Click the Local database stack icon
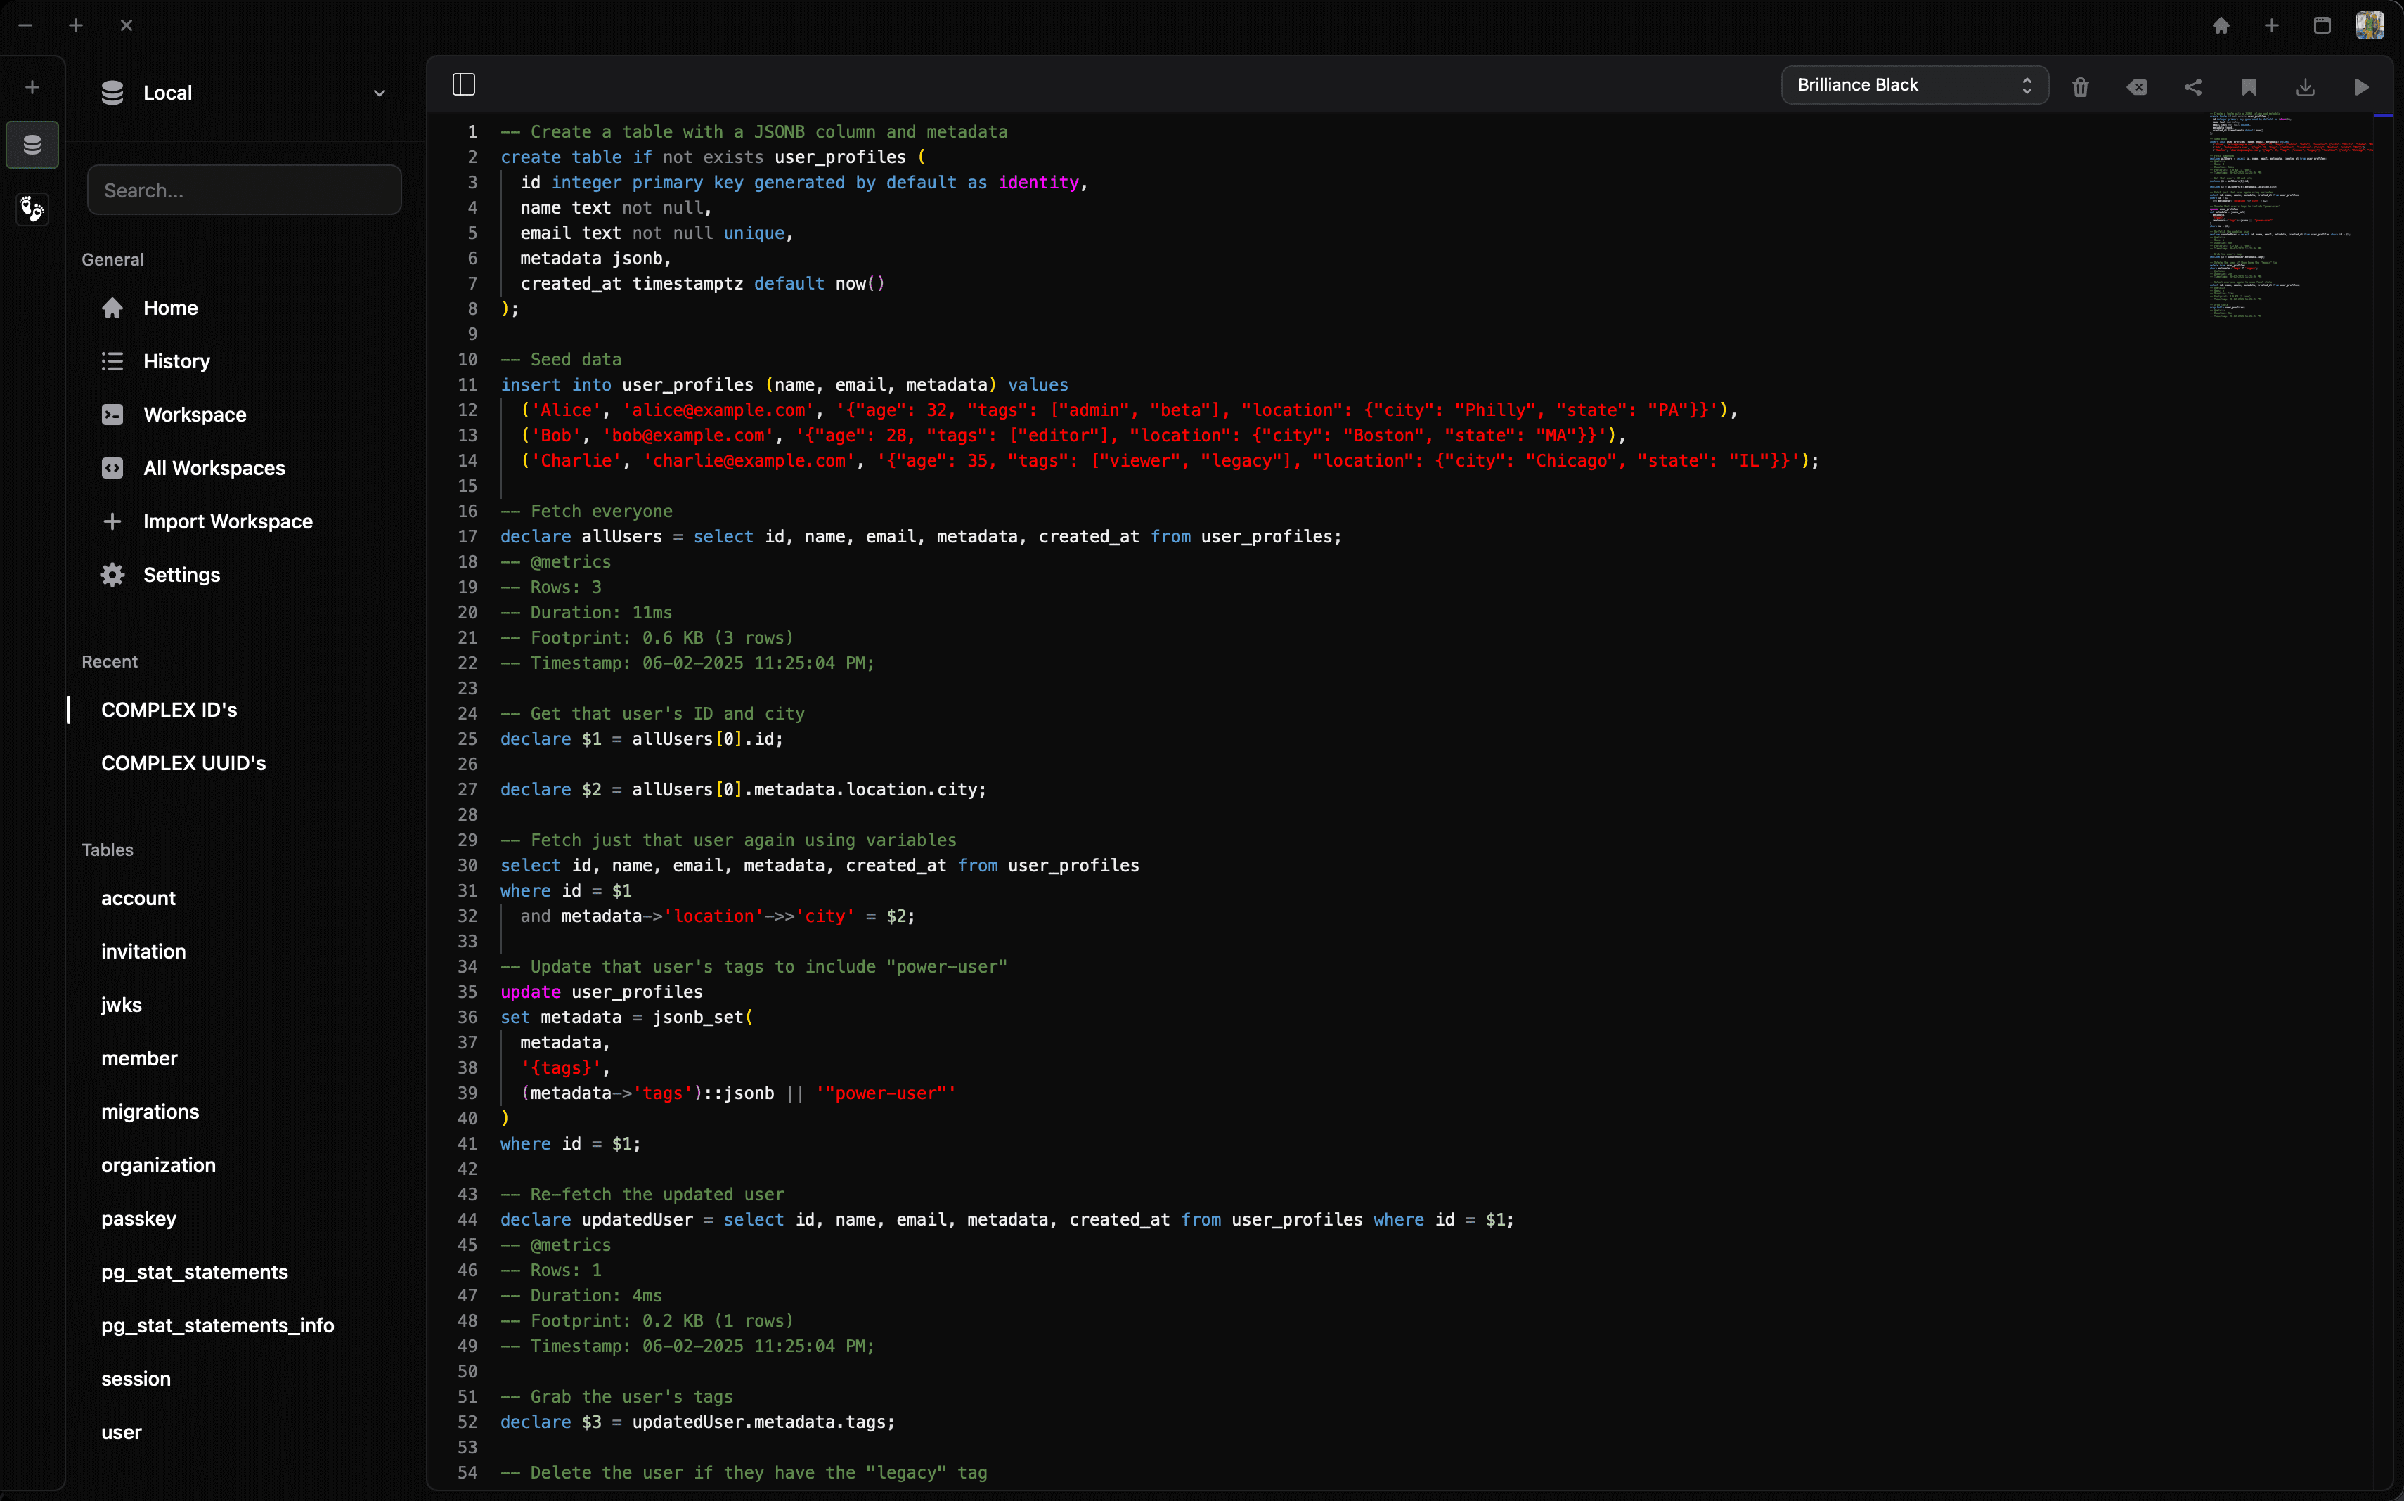Viewport: 2404px width, 1501px height. coord(112,92)
